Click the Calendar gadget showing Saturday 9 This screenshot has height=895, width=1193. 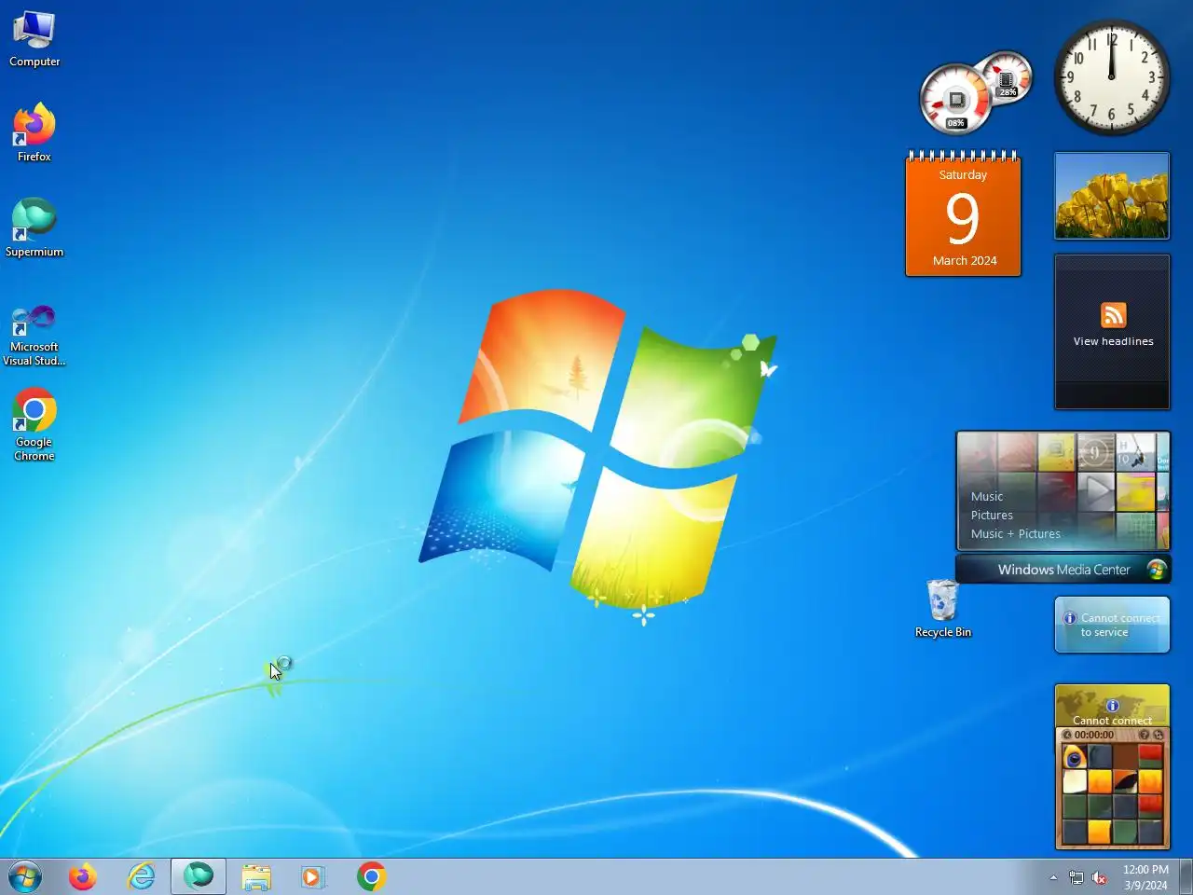pos(963,214)
